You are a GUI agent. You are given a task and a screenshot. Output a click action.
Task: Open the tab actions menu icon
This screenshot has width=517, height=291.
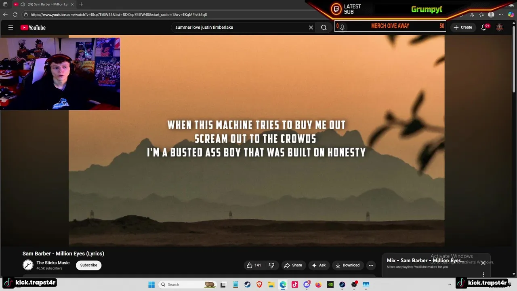coord(5,4)
